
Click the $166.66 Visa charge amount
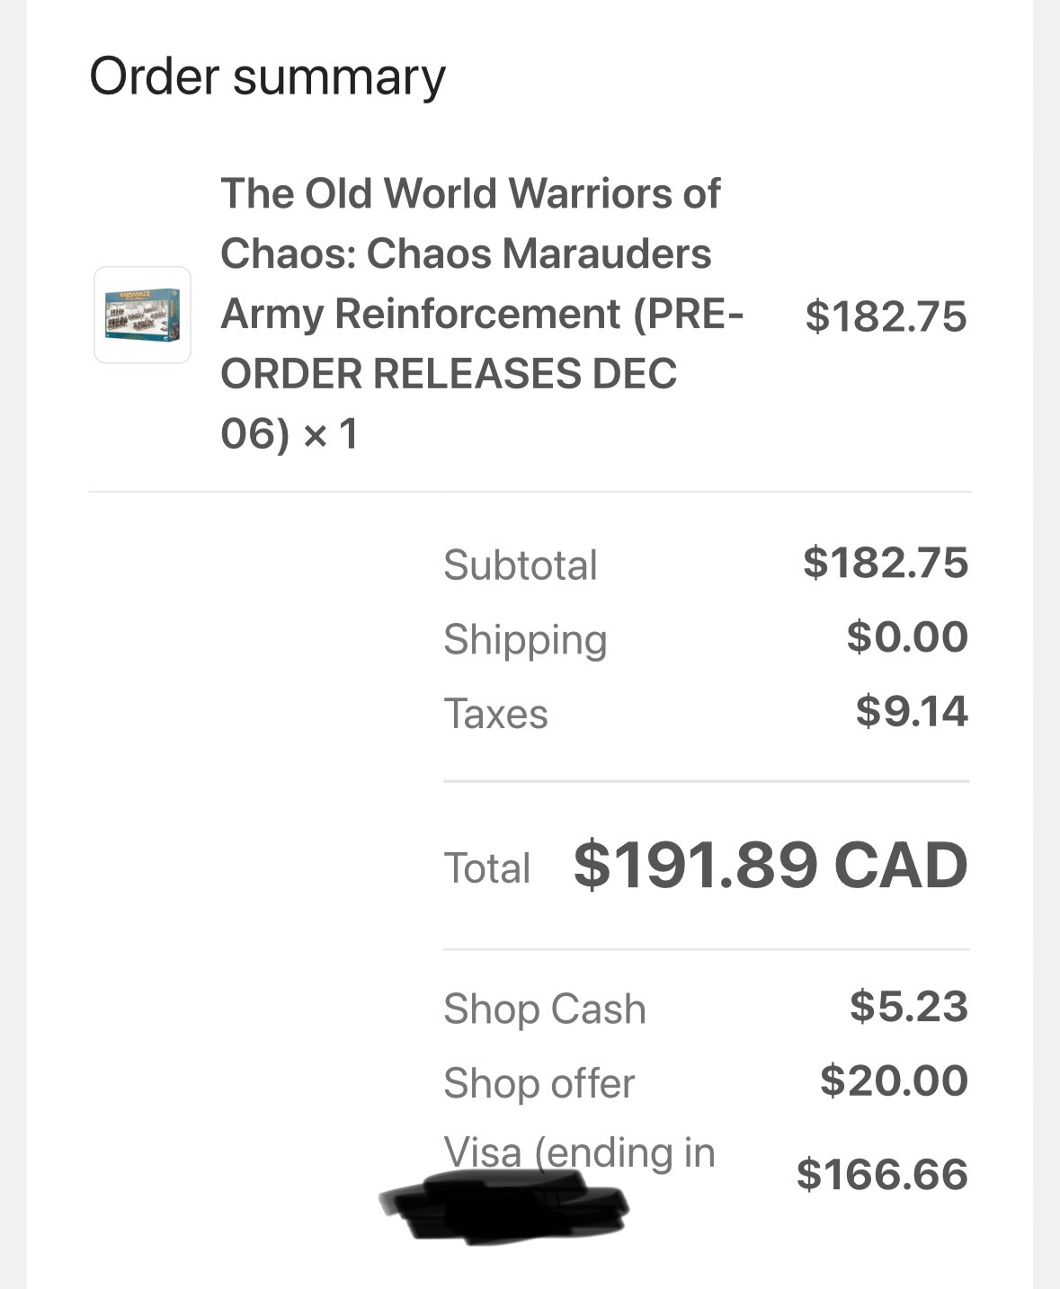[x=882, y=1175]
